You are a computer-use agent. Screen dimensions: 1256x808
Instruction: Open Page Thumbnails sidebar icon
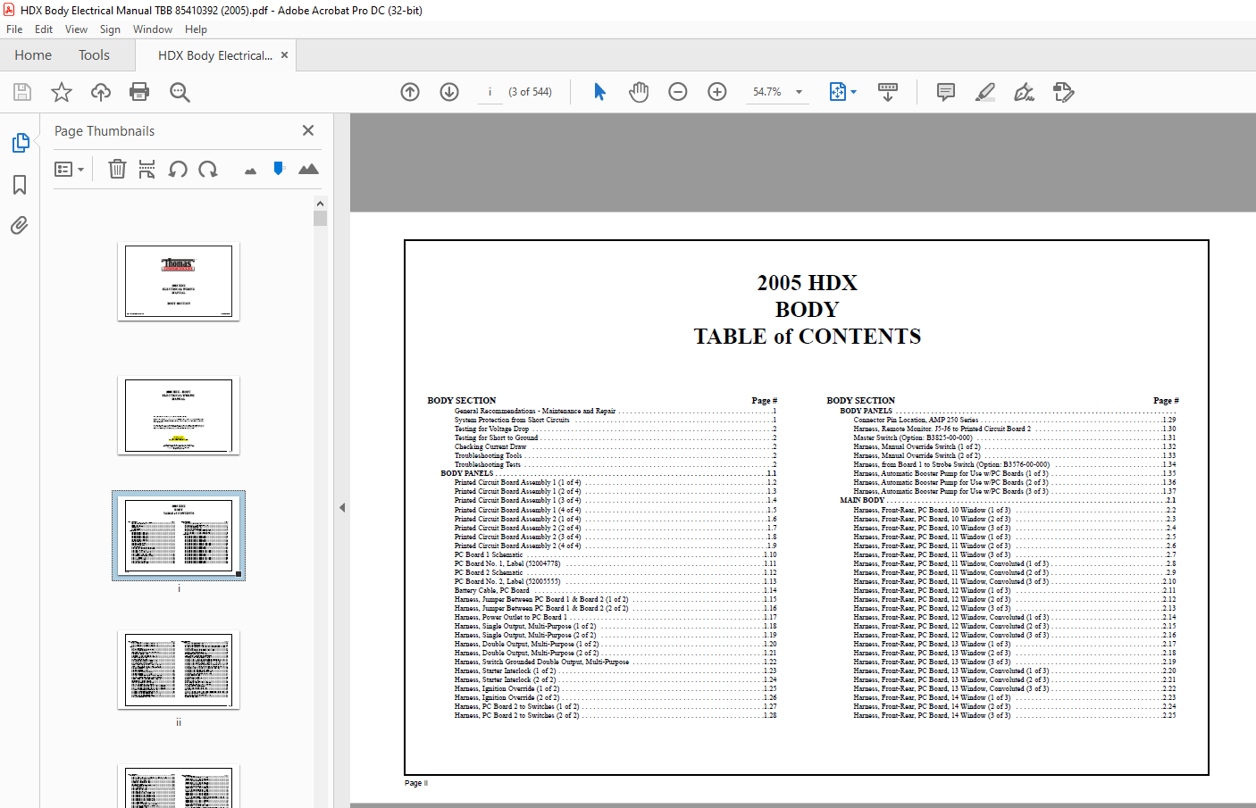(20, 143)
